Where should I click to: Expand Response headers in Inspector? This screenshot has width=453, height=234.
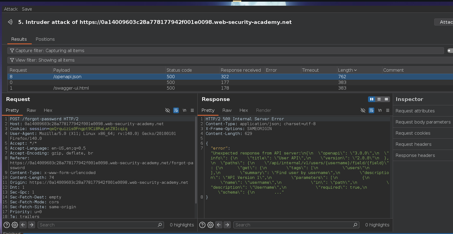pos(423,155)
